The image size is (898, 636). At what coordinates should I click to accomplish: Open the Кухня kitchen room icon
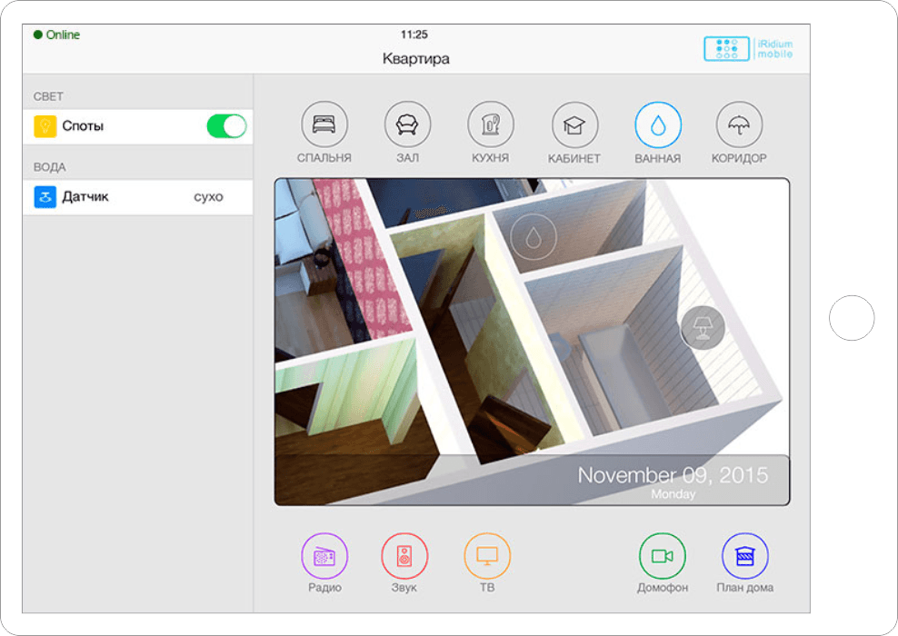pyautogui.click(x=491, y=125)
